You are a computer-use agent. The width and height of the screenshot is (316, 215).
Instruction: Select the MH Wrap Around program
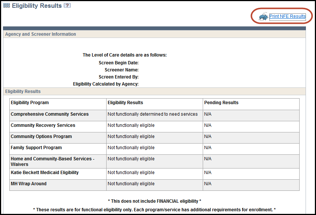[29, 184]
